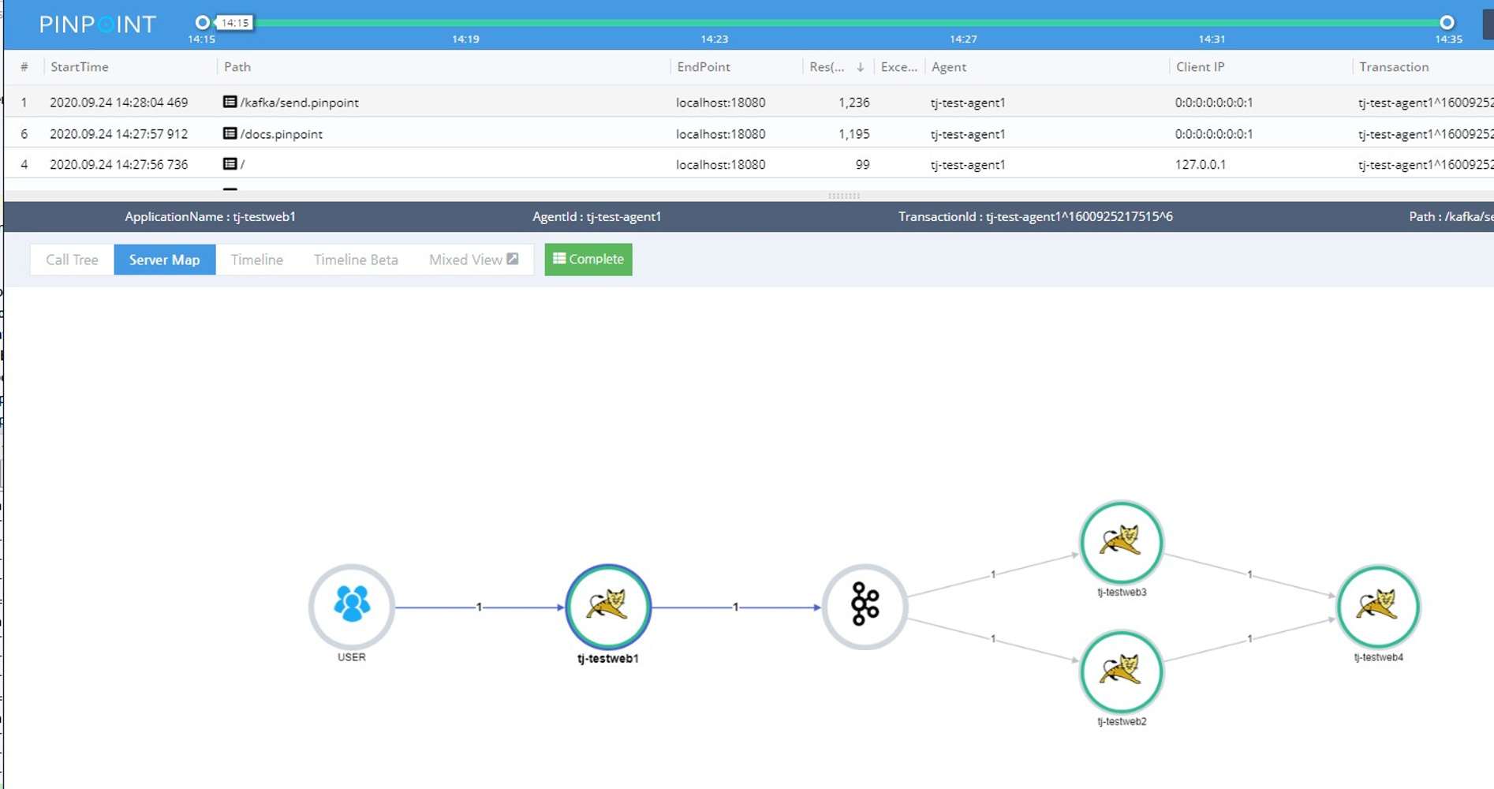Select the /kafka/send.pinpoint path text
This screenshot has height=789, width=1494.
300,103
